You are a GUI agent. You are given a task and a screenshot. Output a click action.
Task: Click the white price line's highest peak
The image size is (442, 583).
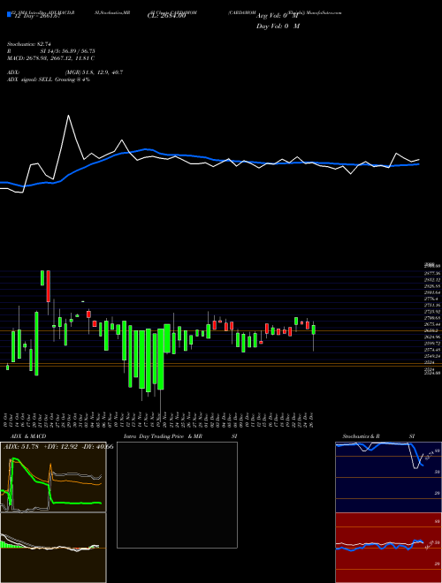(x=68, y=116)
